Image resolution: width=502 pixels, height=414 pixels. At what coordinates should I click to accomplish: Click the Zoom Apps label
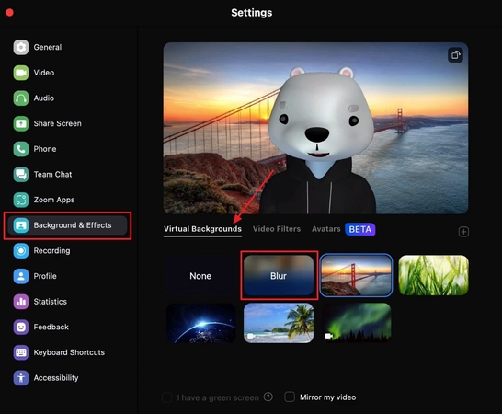click(x=54, y=200)
